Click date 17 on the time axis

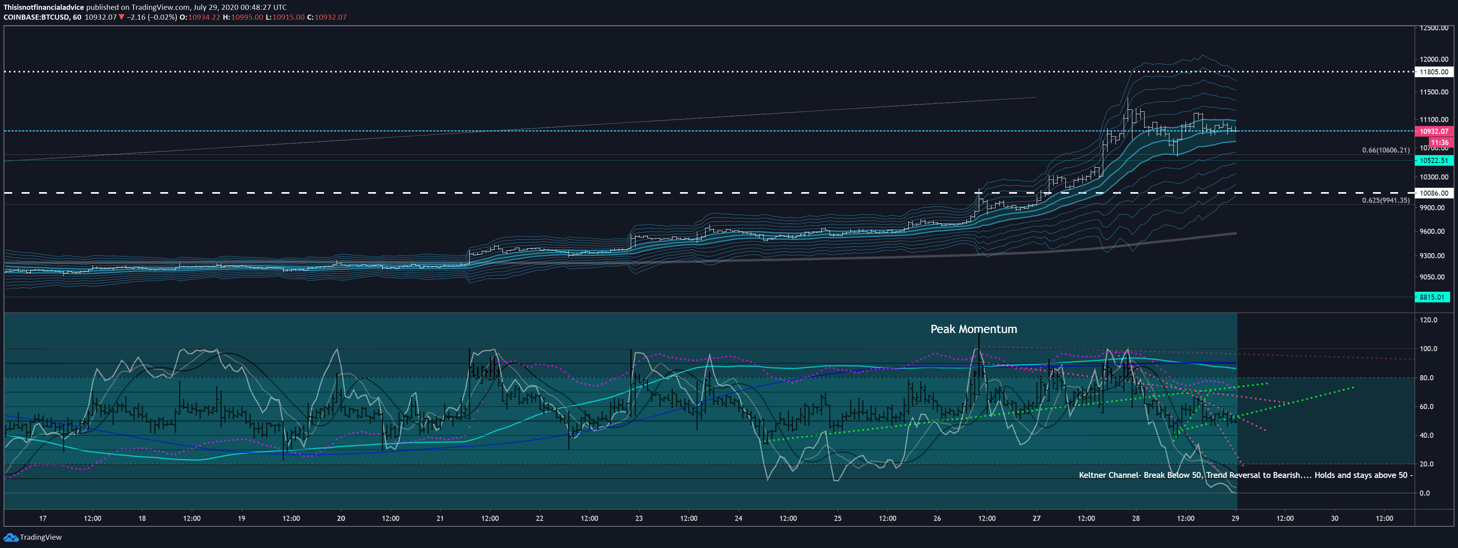43,518
